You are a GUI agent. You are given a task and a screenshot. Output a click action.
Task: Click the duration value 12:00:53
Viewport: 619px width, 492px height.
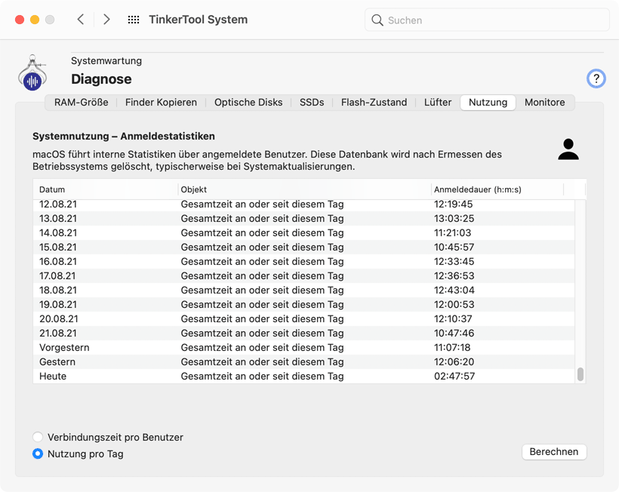point(454,305)
